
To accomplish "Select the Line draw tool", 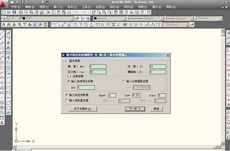I will pos(2,33).
